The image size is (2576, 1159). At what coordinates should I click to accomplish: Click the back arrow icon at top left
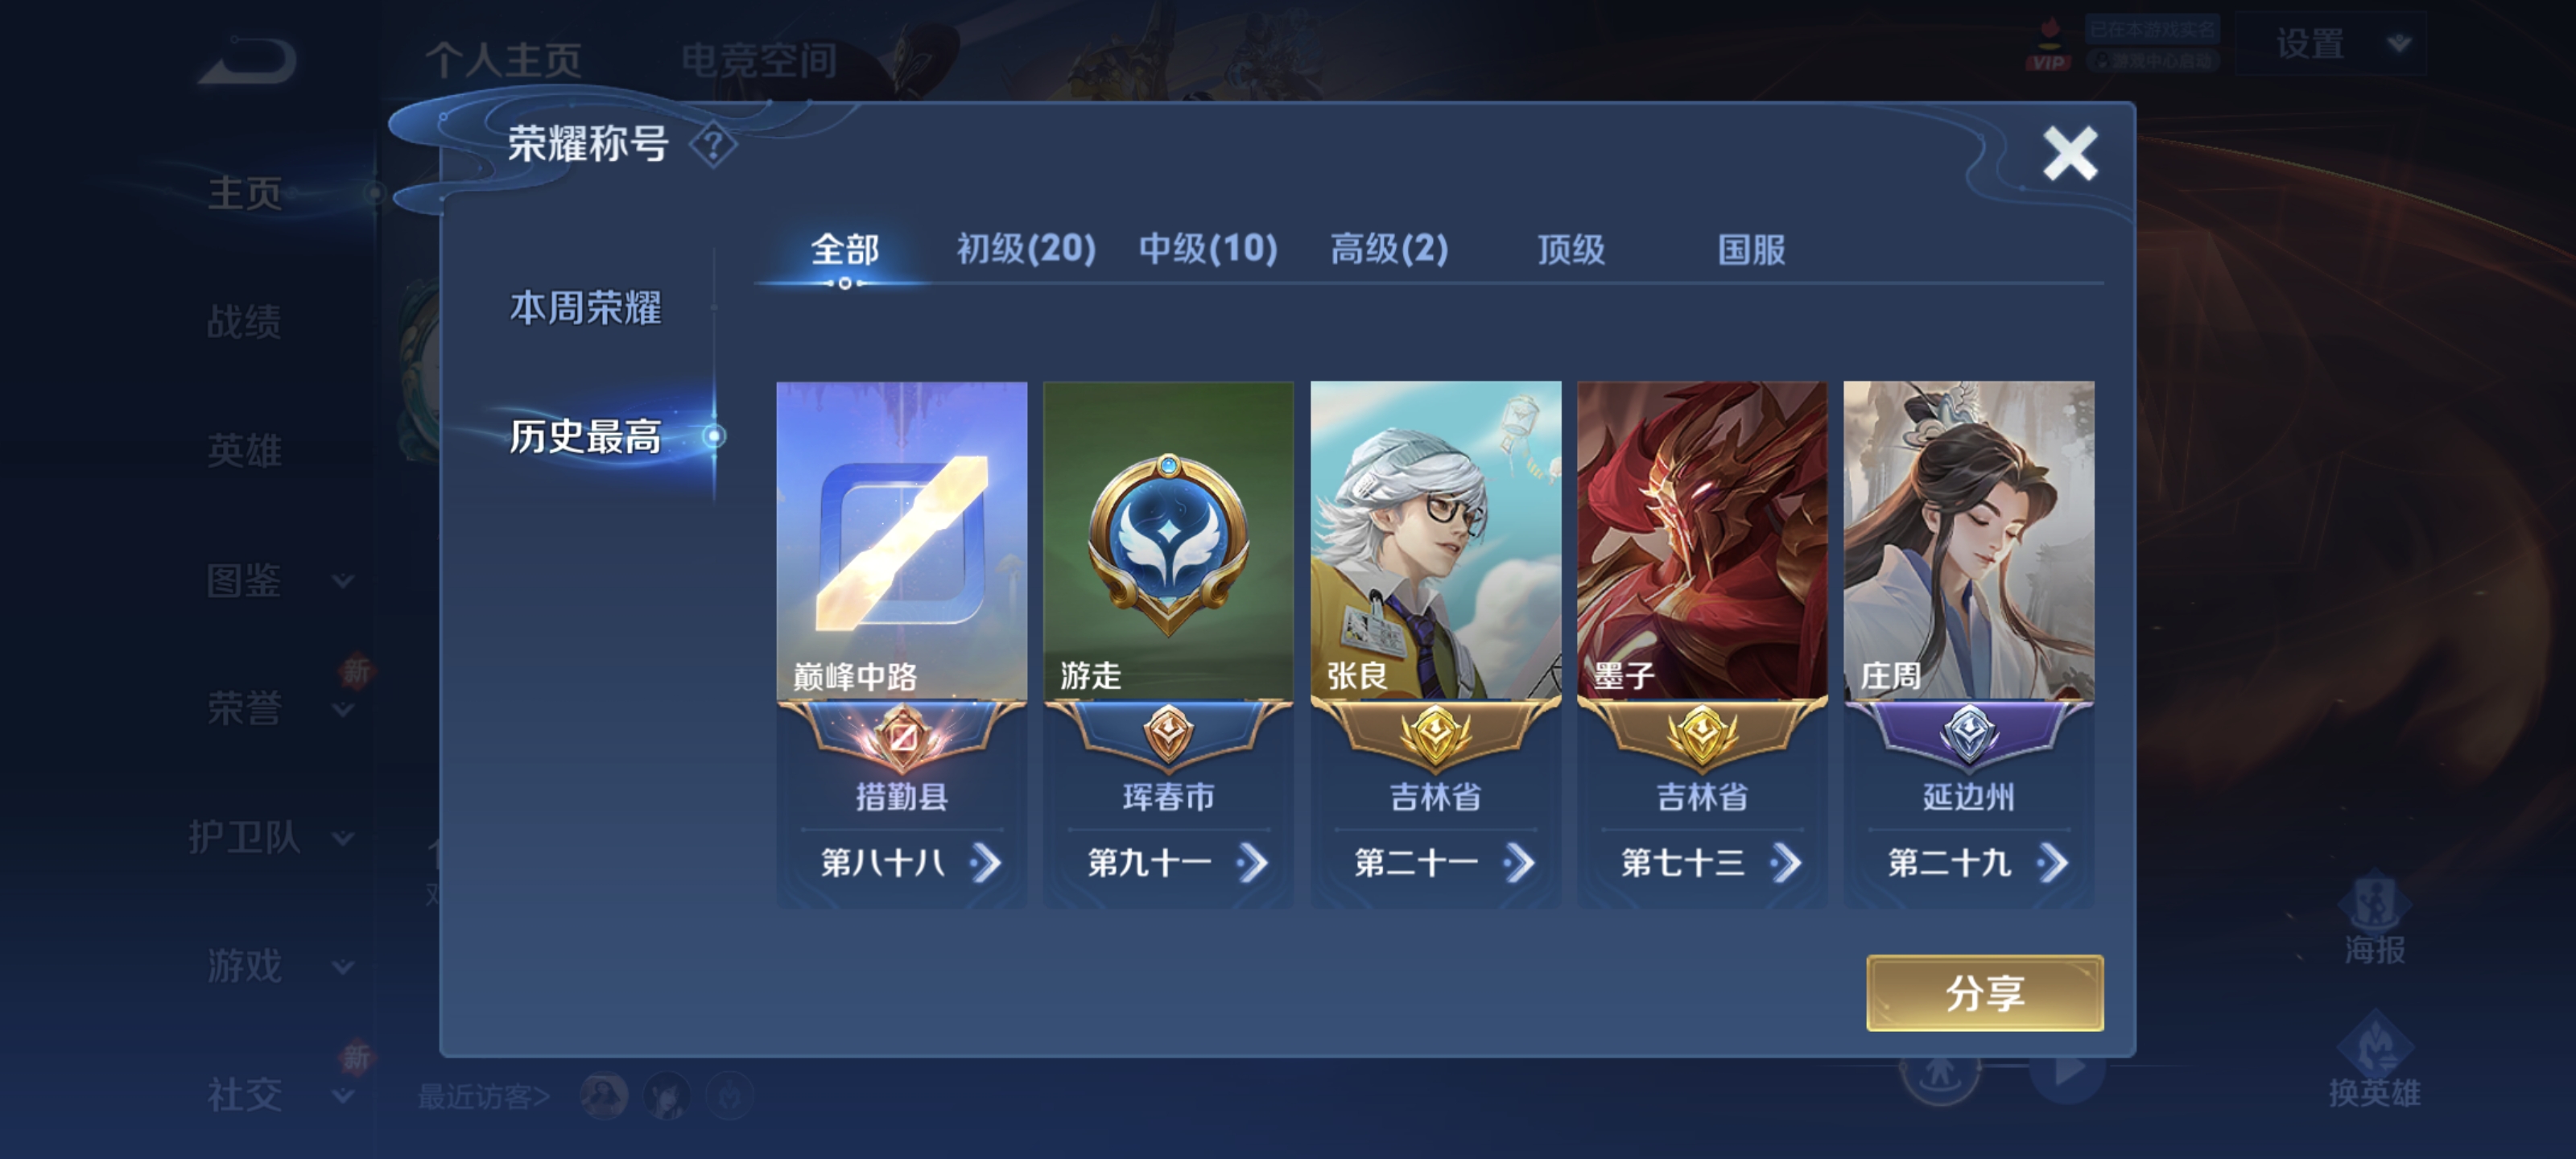(x=248, y=60)
